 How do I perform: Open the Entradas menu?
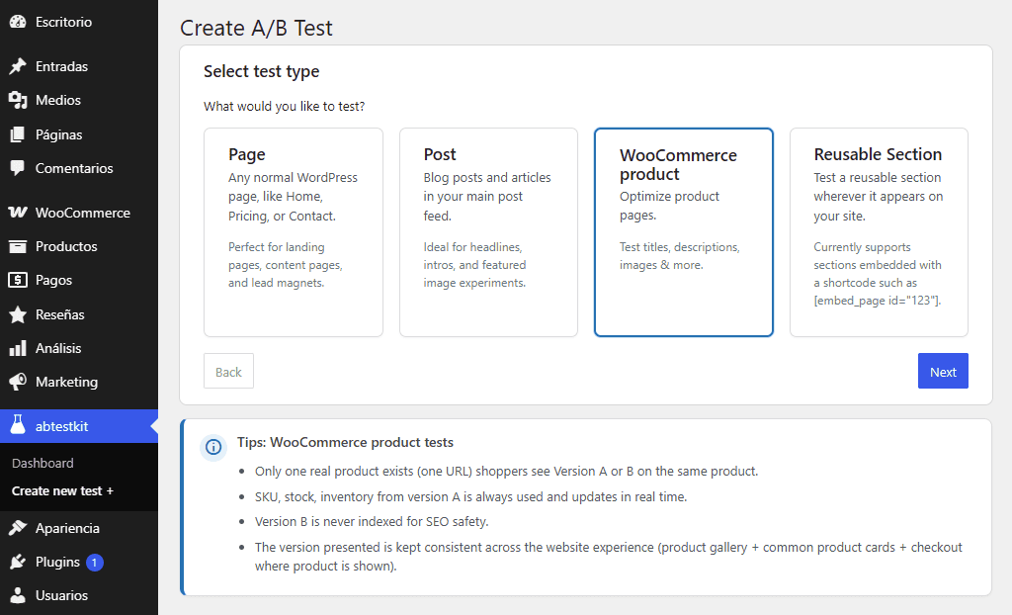(79, 66)
